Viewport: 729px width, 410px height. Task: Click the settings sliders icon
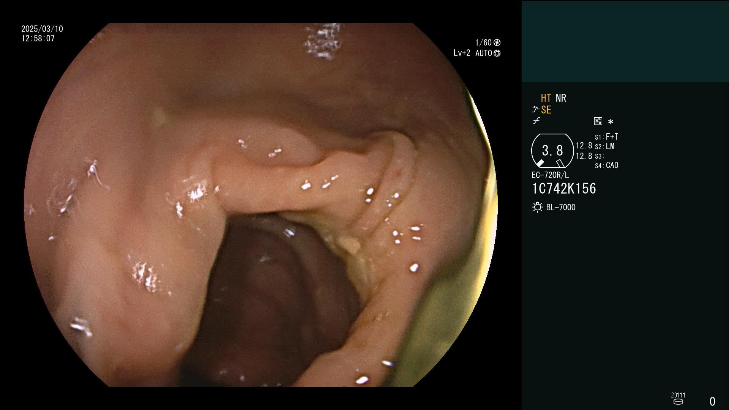click(x=598, y=121)
